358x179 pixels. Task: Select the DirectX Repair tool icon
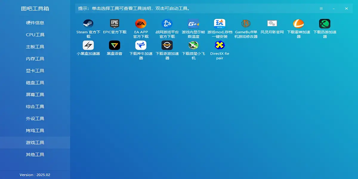[220, 45]
